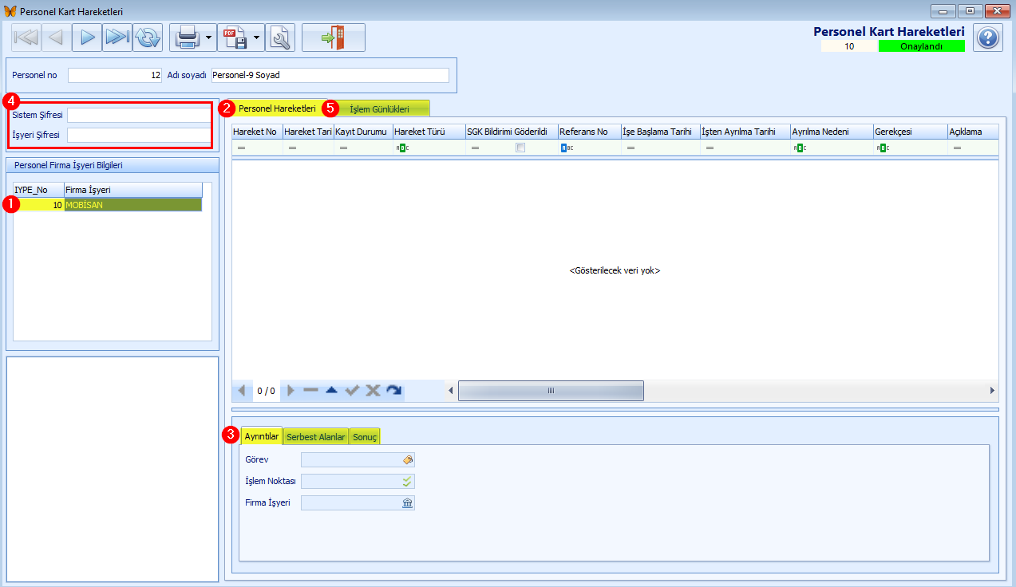Screen dimensions: 1016x587
Task: Switch to the İşlem Günlükleri tab
Action: click(379, 108)
